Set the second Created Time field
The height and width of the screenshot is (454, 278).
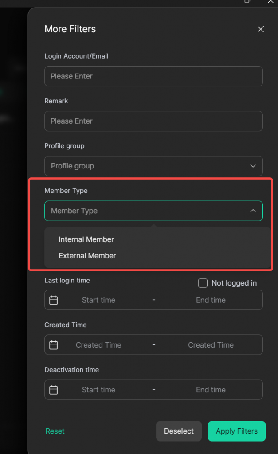(x=211, y=345)
